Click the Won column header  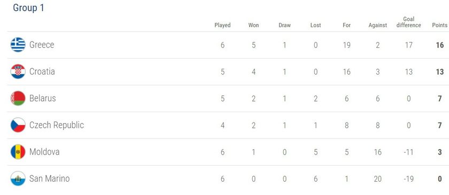tap(253, 25)
